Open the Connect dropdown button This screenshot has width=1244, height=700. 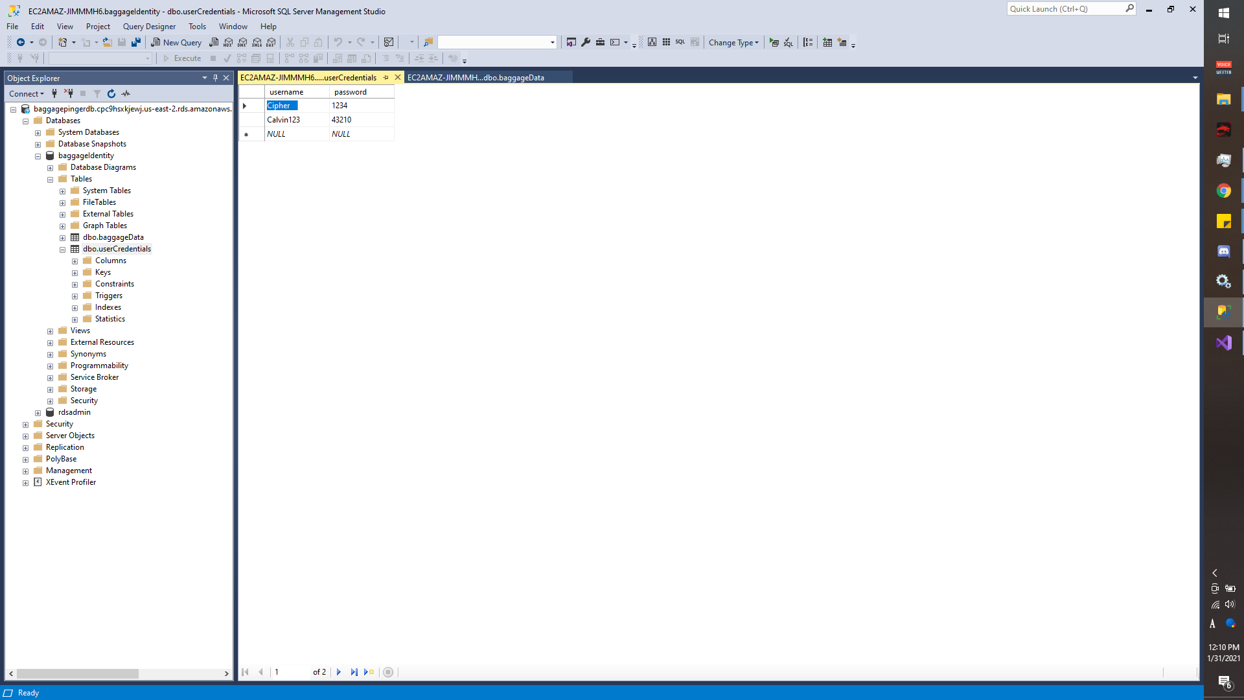pyautogui.click(x=27, y=94)
